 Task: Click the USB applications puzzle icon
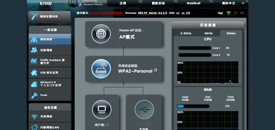34,73
